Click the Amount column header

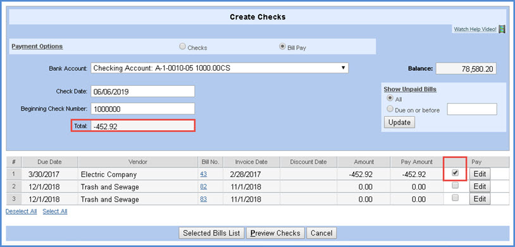pyautogui.click(x=364, y=162)
